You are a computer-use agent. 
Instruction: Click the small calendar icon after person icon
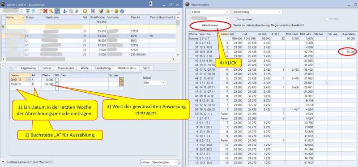pos(71,11)
